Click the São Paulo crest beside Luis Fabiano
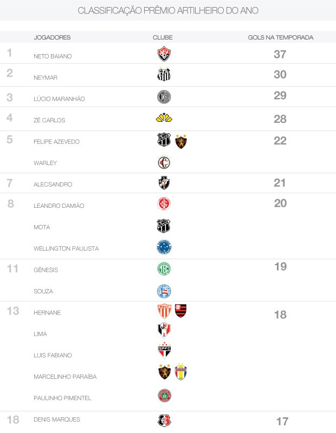The width and height of the screenshot is (336, 433). pos(164,350)
